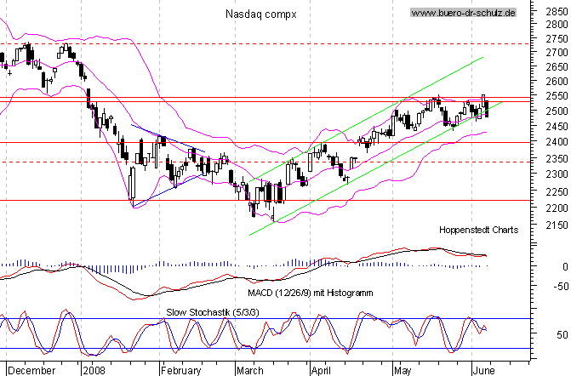This screenshot has height=376, width=571.
Task: Click the '2008' year label
Action: [94, 371]
